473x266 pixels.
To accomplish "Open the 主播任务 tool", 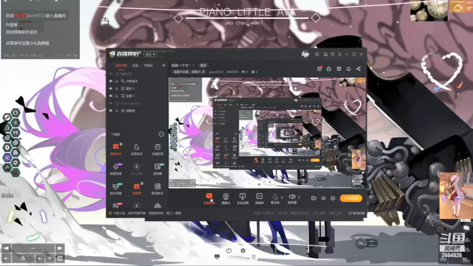I will coord(157,150).
